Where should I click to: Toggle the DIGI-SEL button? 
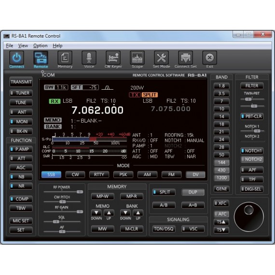(252, 189)
